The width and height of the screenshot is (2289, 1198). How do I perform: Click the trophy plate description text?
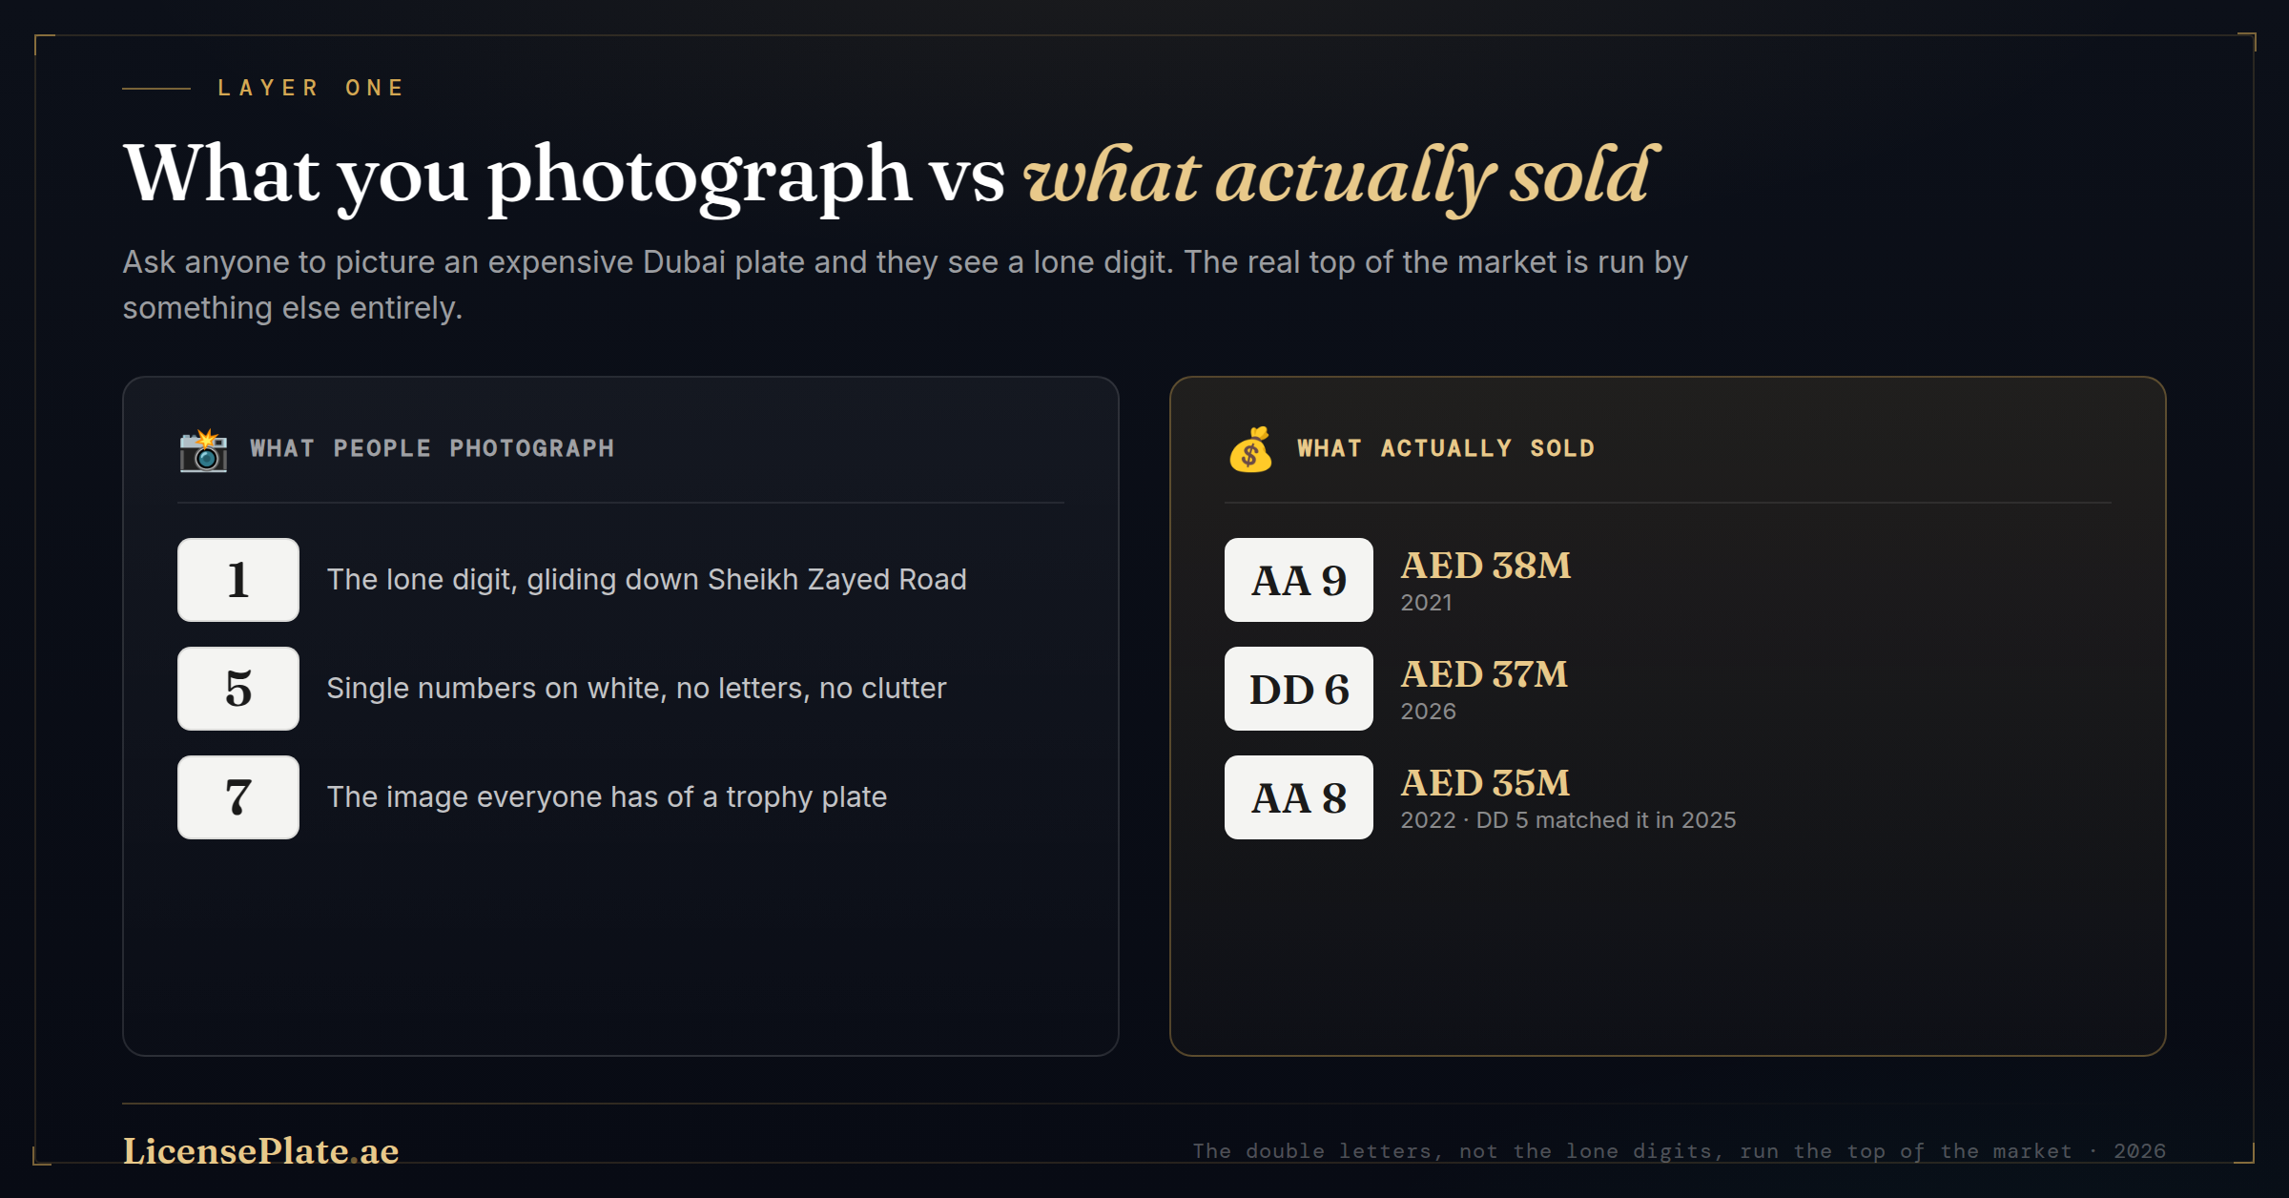[x=607, y=797]
